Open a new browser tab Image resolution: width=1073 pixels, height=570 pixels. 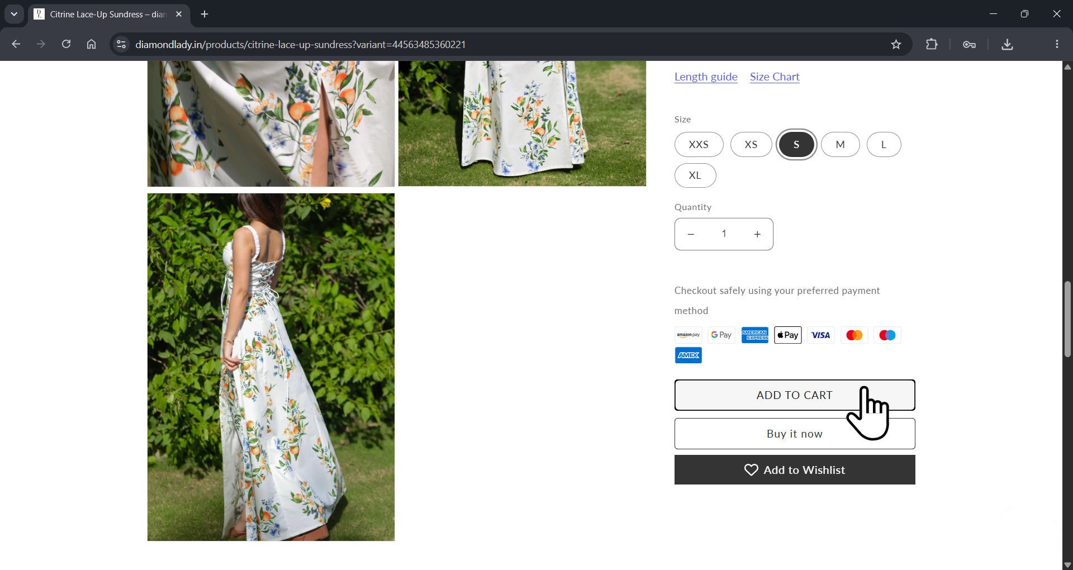205,14
